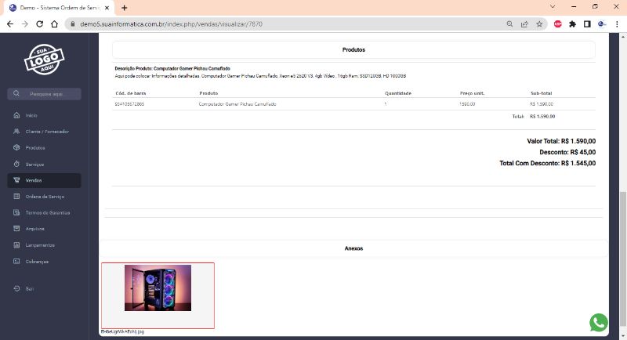Bookmark this page with the star icon
627x340 pixels.
click(539, 24)
